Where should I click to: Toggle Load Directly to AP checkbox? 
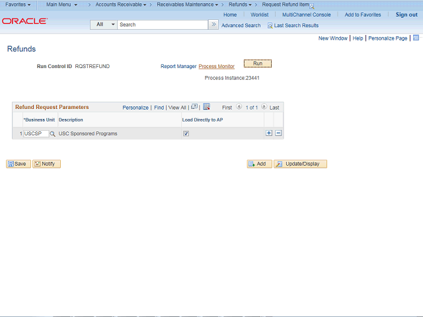pos(186,133)
